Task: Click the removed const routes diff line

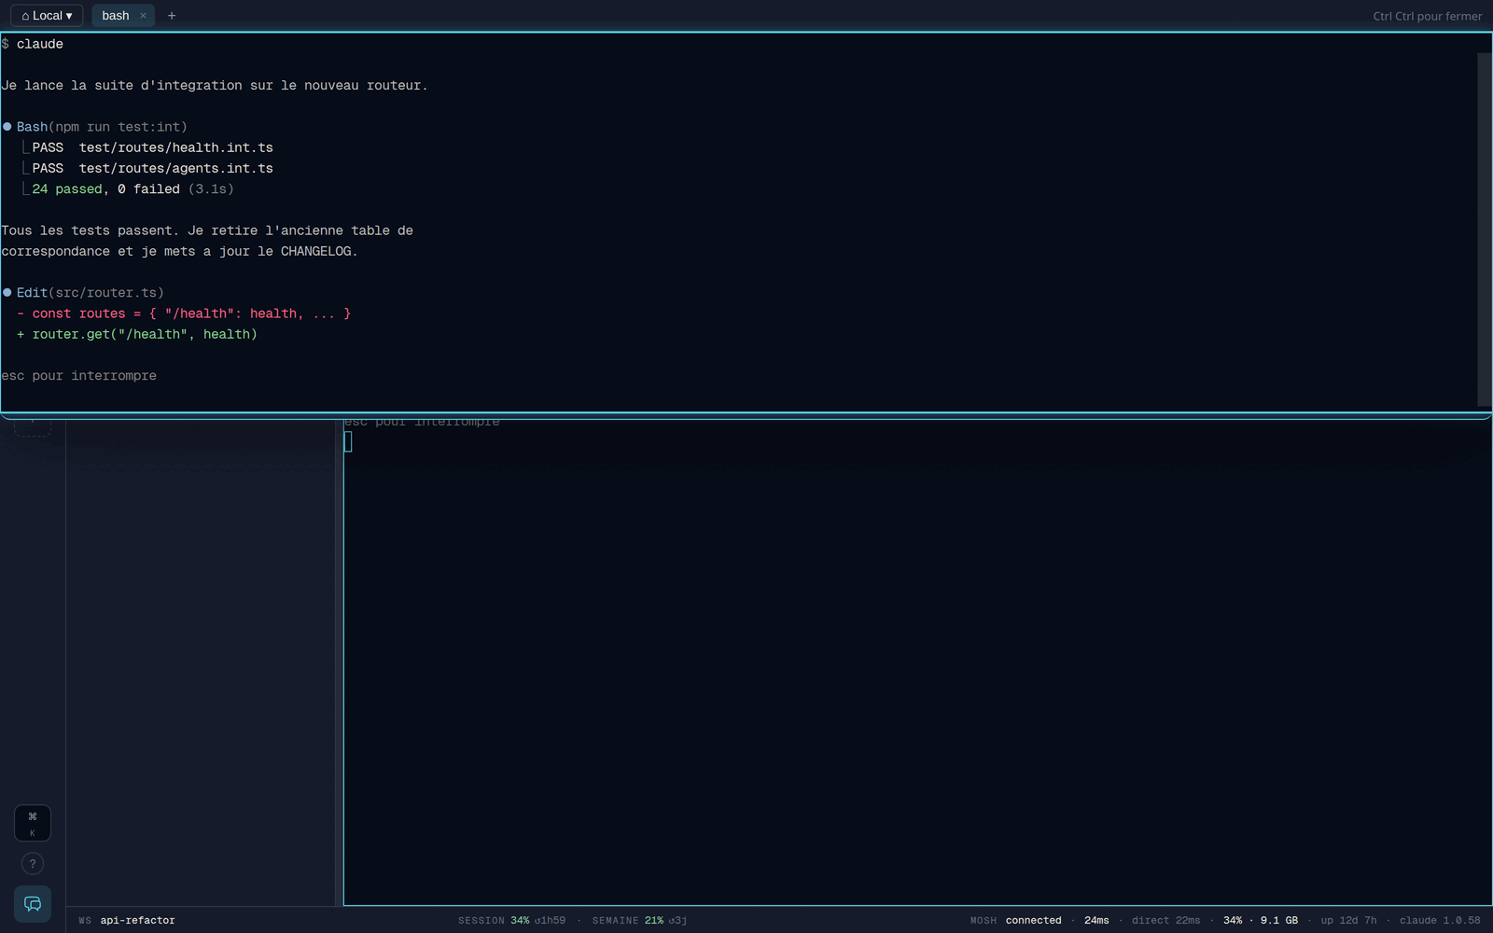Action: point(184,313)
